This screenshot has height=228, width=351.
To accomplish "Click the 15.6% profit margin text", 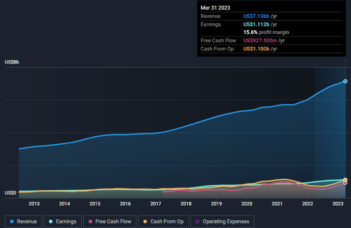I will (x=266, y=32).
